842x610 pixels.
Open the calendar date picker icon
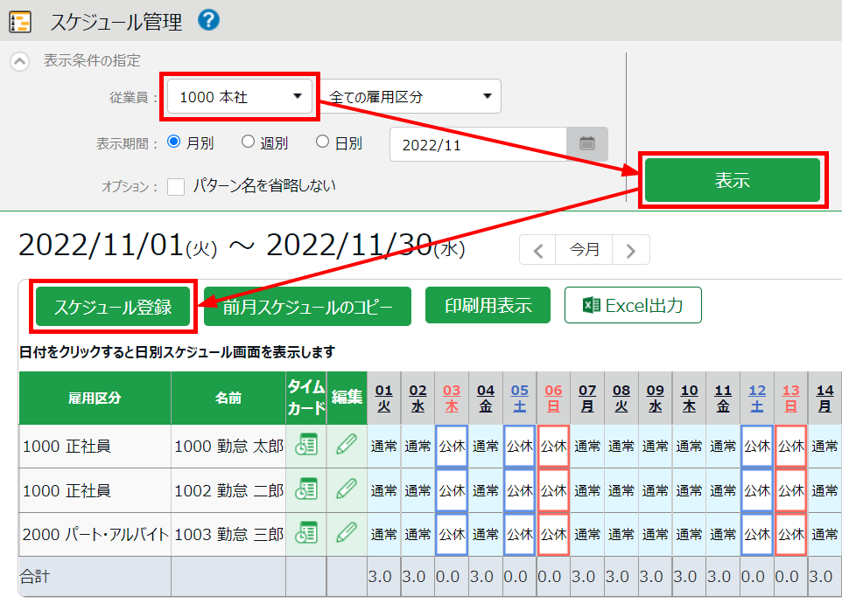click(586, 144)
